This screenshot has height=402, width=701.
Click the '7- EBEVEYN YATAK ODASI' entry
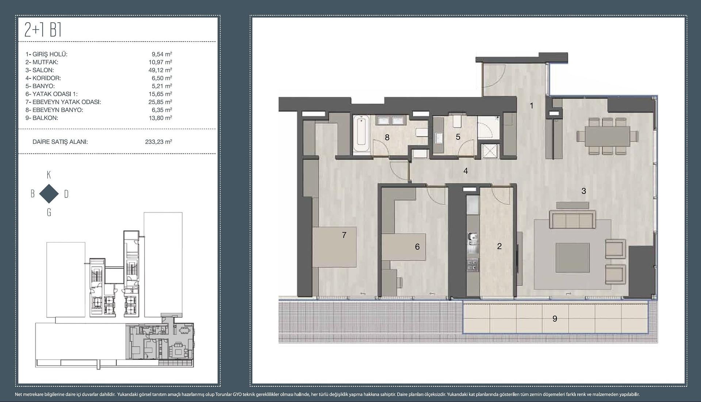coord(63,102)
